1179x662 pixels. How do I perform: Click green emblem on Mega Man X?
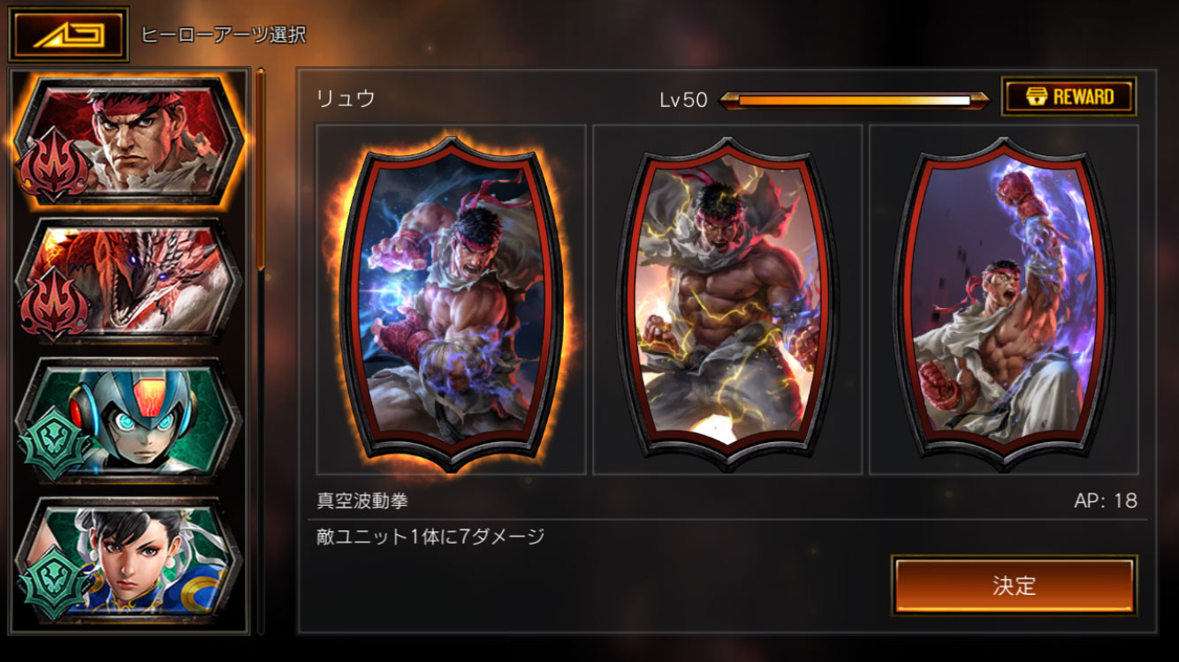[55, 444]
